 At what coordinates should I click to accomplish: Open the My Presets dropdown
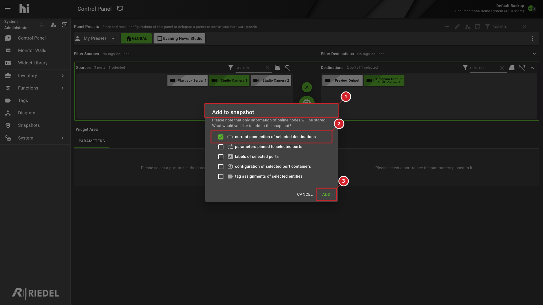(x=95, y=38)
